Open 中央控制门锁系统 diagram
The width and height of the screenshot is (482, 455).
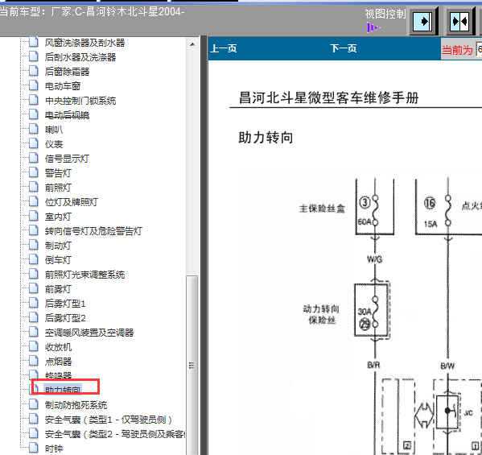[80, 101]
